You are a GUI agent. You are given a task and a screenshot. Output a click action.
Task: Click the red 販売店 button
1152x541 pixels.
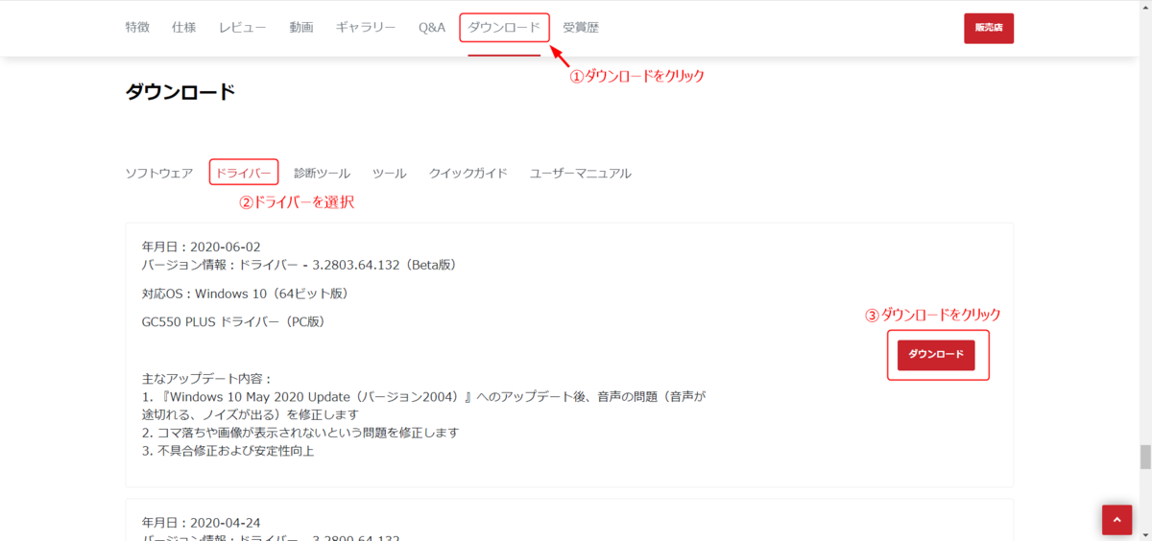(x=989, y=28)
